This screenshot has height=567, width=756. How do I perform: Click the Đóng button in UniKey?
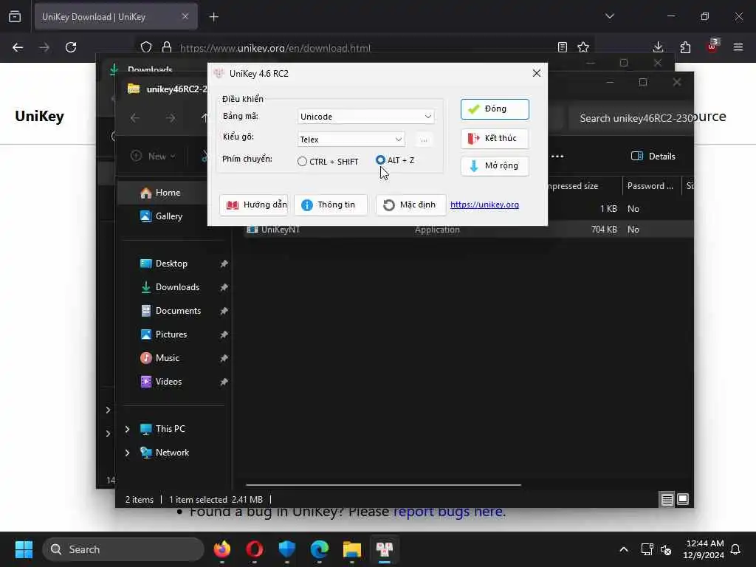(495, 109)
